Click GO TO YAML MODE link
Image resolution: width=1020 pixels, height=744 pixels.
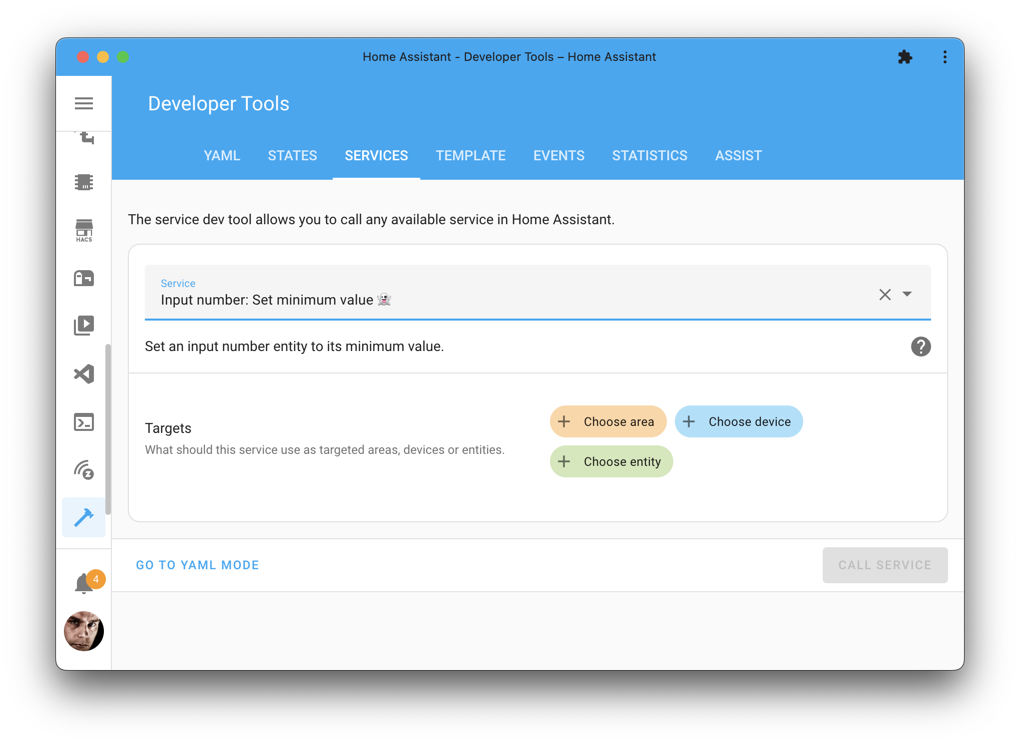tap(198, 565)
